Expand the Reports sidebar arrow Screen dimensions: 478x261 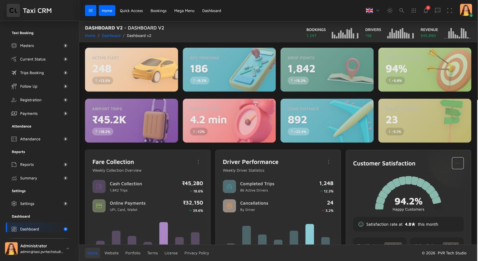pyautogui.click(x=65, y=164)
